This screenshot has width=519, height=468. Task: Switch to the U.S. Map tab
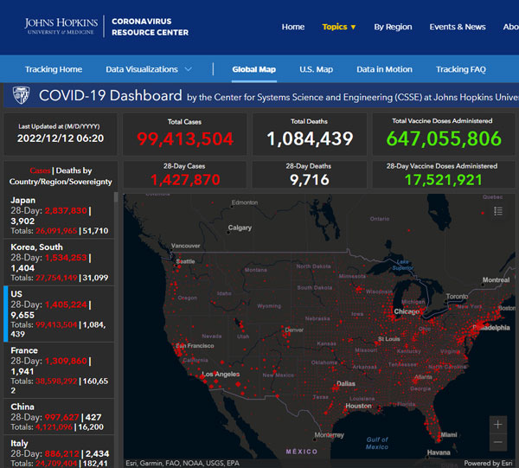[316, 69]
